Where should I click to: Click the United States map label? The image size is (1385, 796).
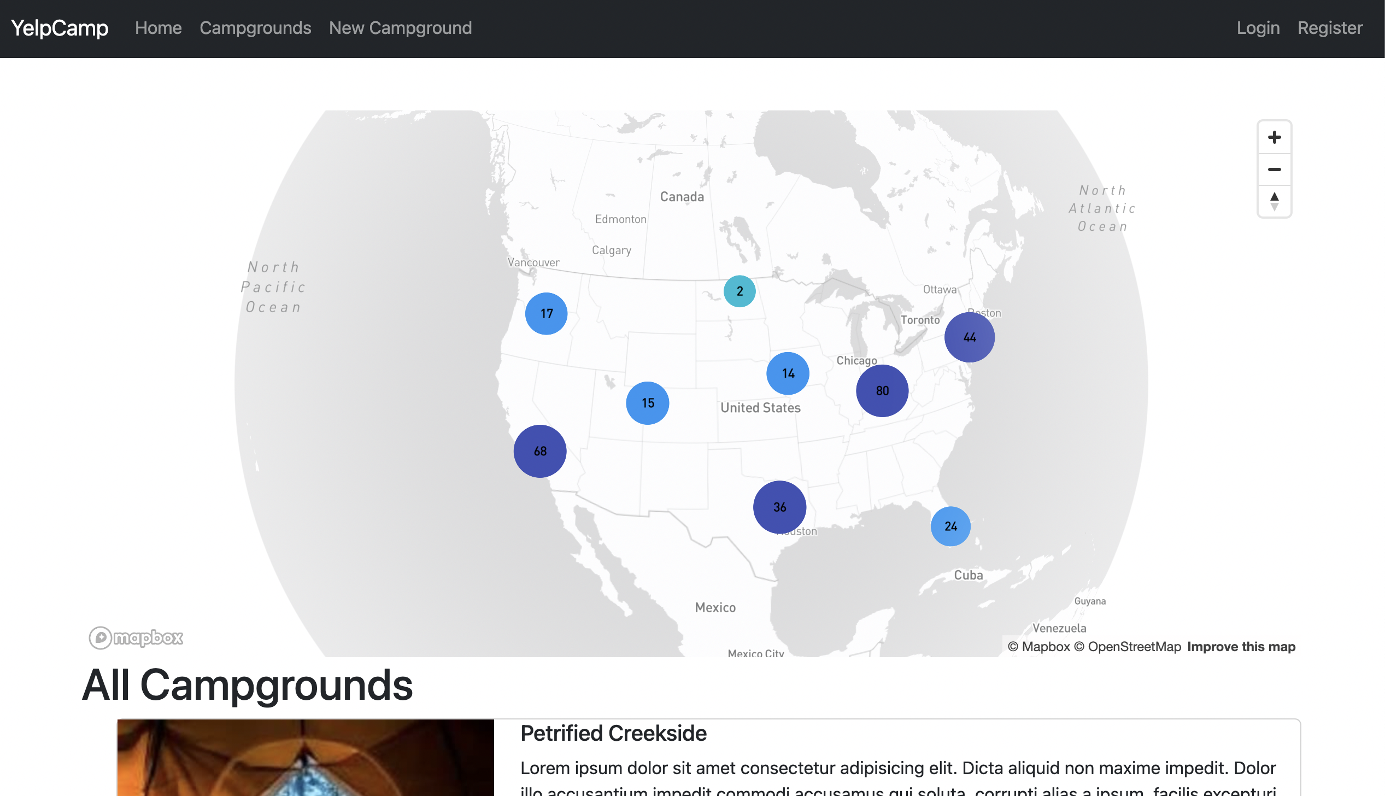click(760, 408)
